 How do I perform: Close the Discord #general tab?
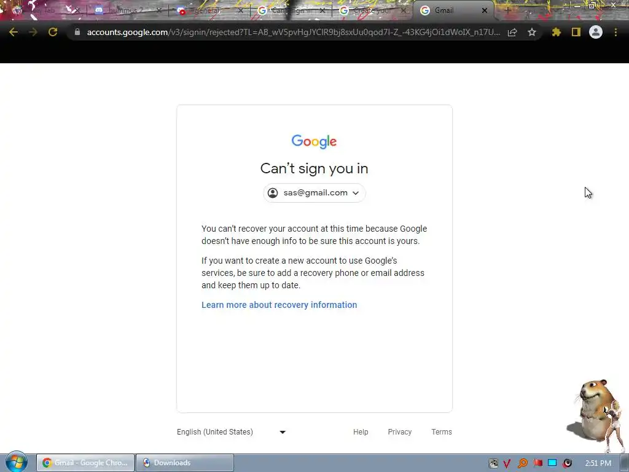click(240, 10)
